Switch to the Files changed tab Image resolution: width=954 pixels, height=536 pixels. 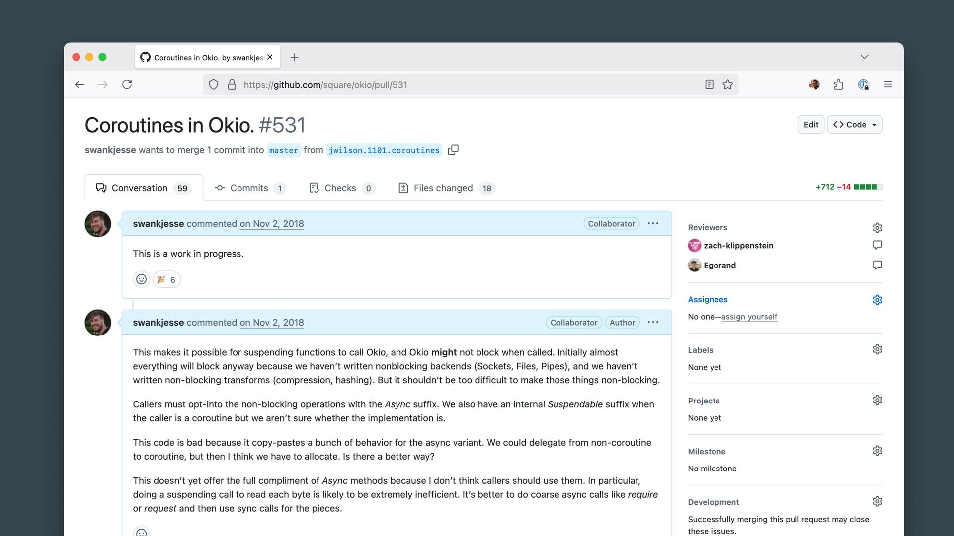447,188
